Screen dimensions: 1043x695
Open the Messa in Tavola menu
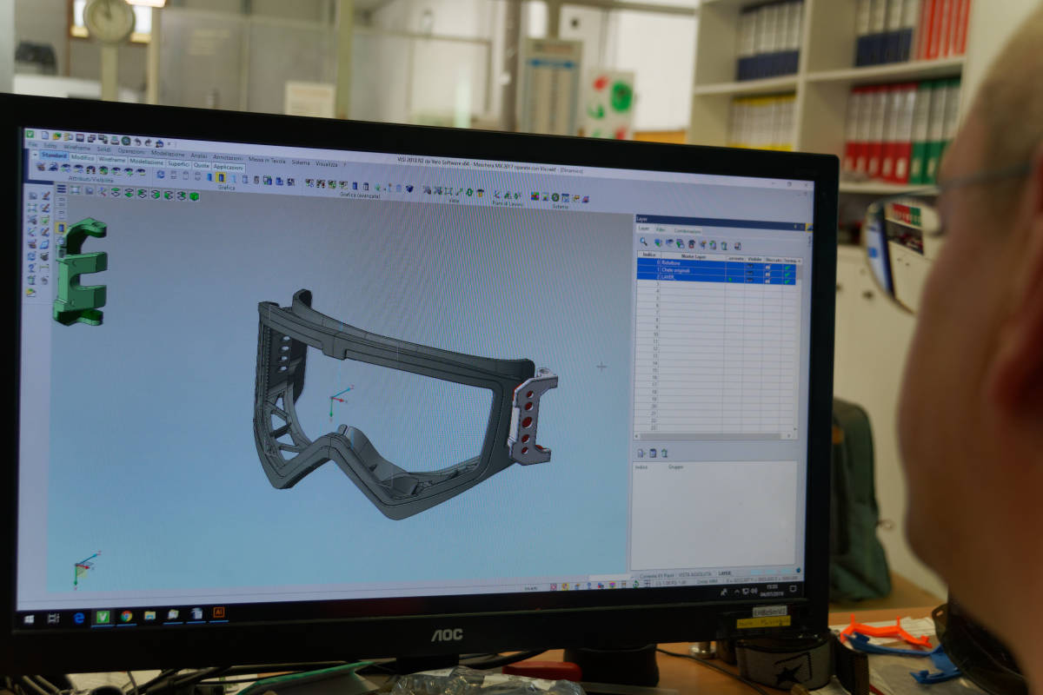[267, 161]
